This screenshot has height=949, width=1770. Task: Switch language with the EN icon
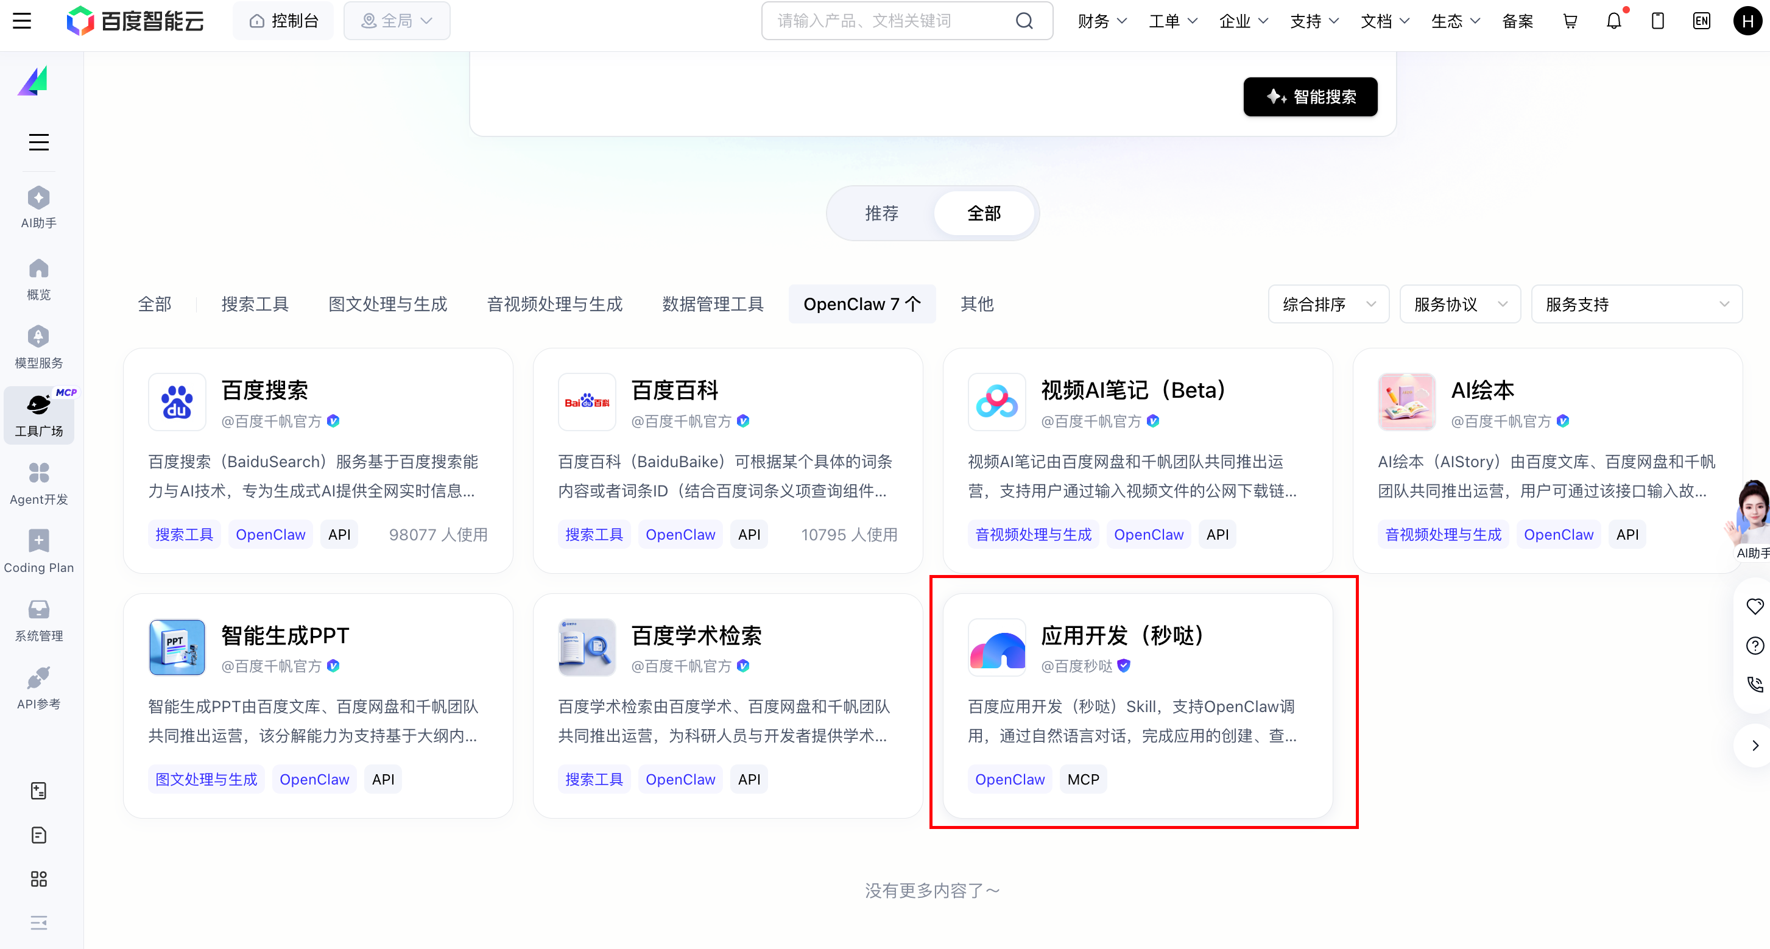click(1701, 21)
